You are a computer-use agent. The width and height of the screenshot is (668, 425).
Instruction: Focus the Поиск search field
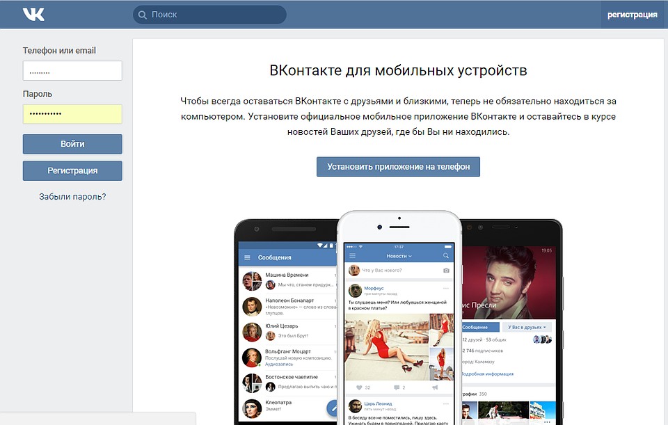click(x=209, y=15)
